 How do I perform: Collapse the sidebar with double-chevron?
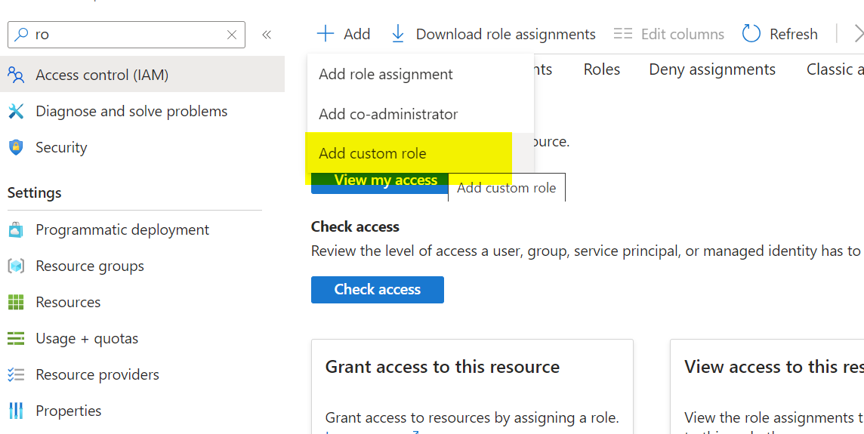tap(267, 35)
